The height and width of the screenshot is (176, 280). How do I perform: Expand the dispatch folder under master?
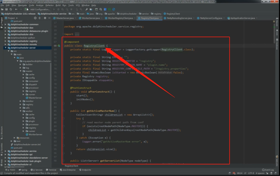pyautogui.click(x=23, y=84)
